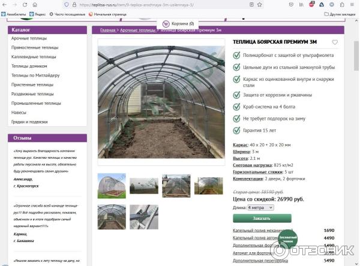This screenshot has height=266, width=360.
Task: Select Теплицы домиком in the catalog
Action: point(29,66)
